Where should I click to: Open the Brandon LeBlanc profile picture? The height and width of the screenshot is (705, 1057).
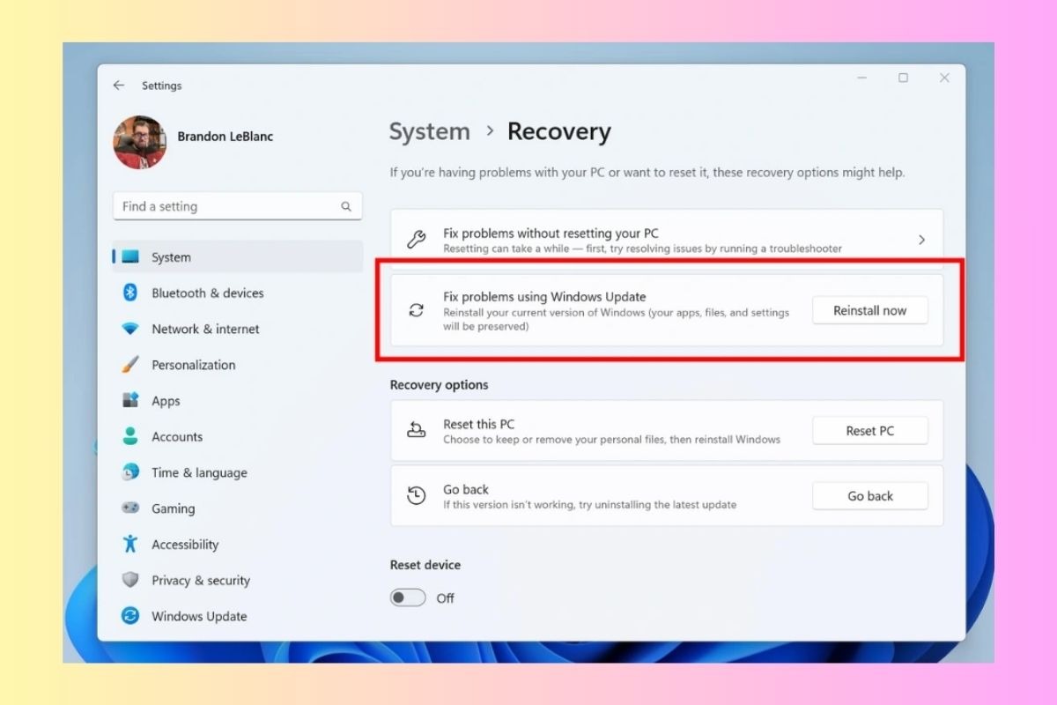point(140,142)
